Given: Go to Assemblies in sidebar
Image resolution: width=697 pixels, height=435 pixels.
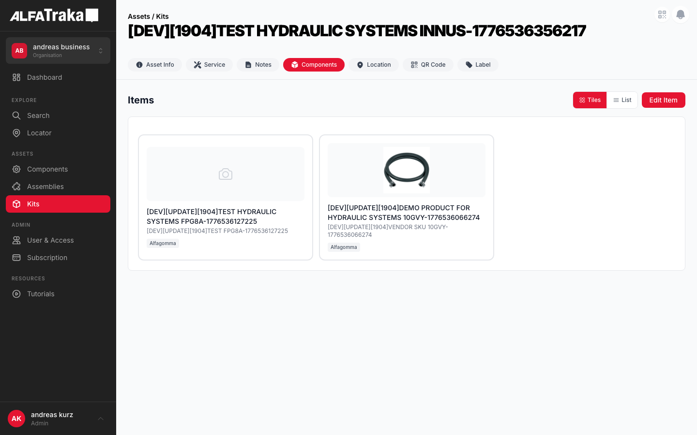Looking at the screenshot, I should click(45, 187).
